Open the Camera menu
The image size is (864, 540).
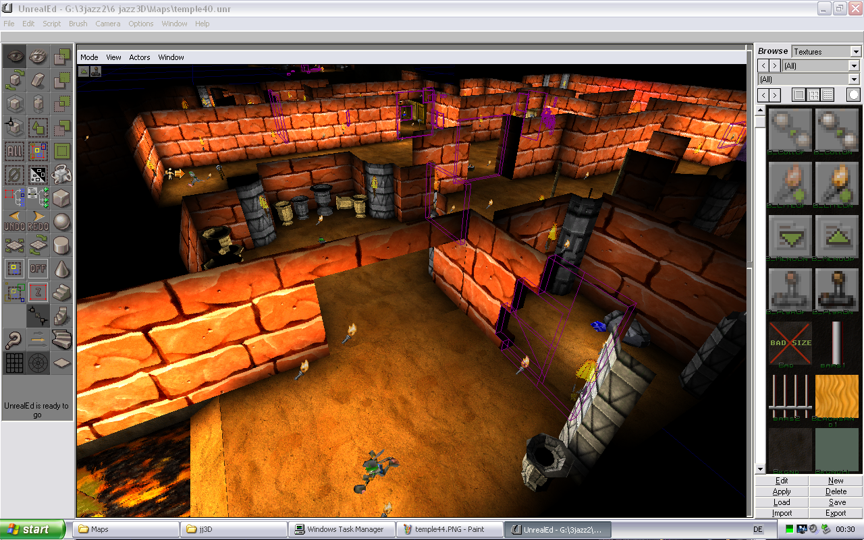108,24
